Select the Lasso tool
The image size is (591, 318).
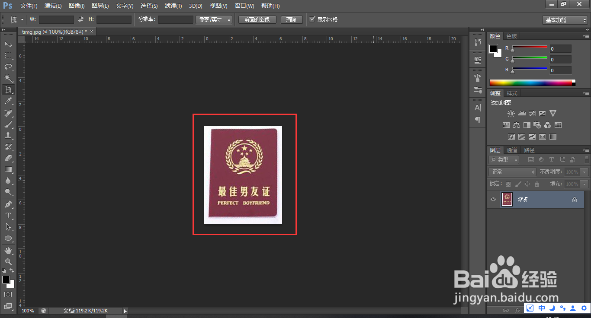(x=8, y=67)
